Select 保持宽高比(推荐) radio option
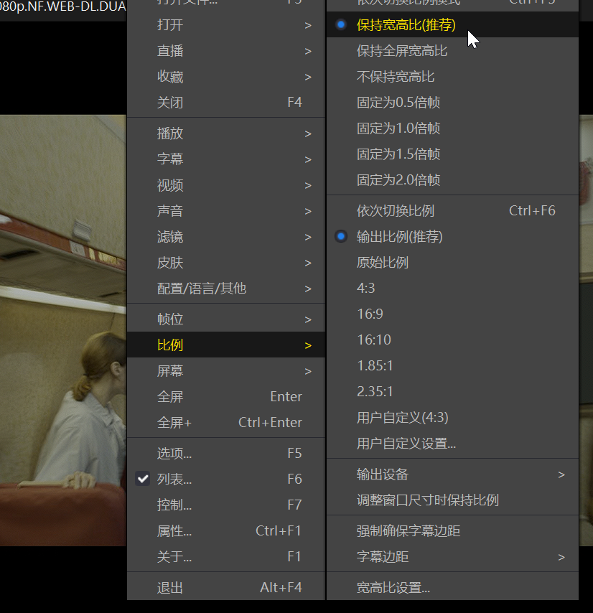The height and width of the screenshot is (613, 593). [x=452, y=24]
